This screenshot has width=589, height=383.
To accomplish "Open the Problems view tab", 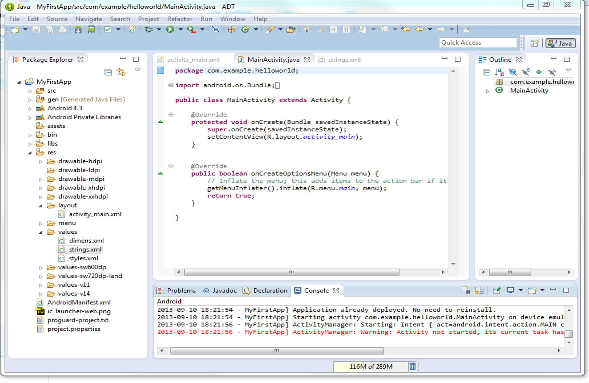I will point(177,291).
